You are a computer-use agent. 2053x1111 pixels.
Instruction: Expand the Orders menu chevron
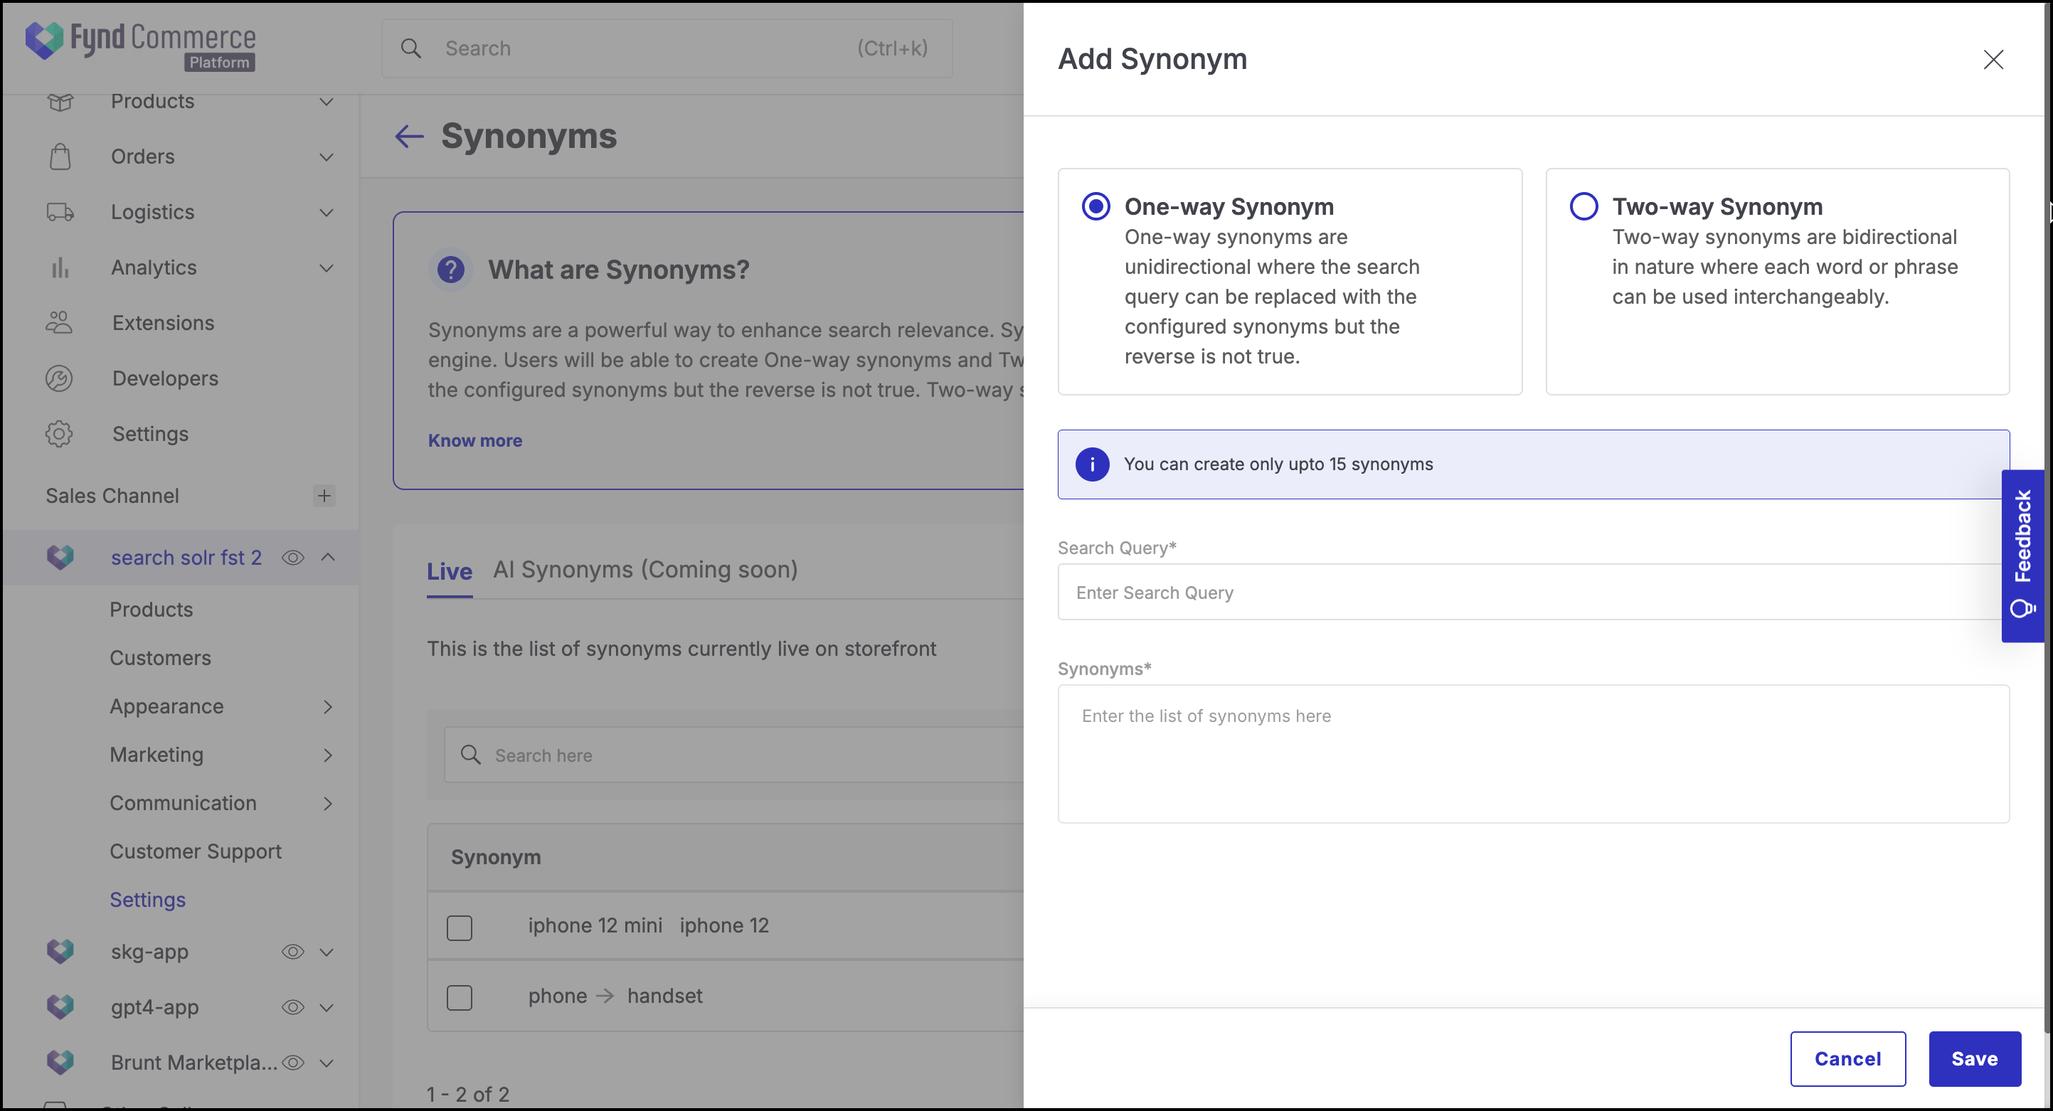tap(327, 157)
